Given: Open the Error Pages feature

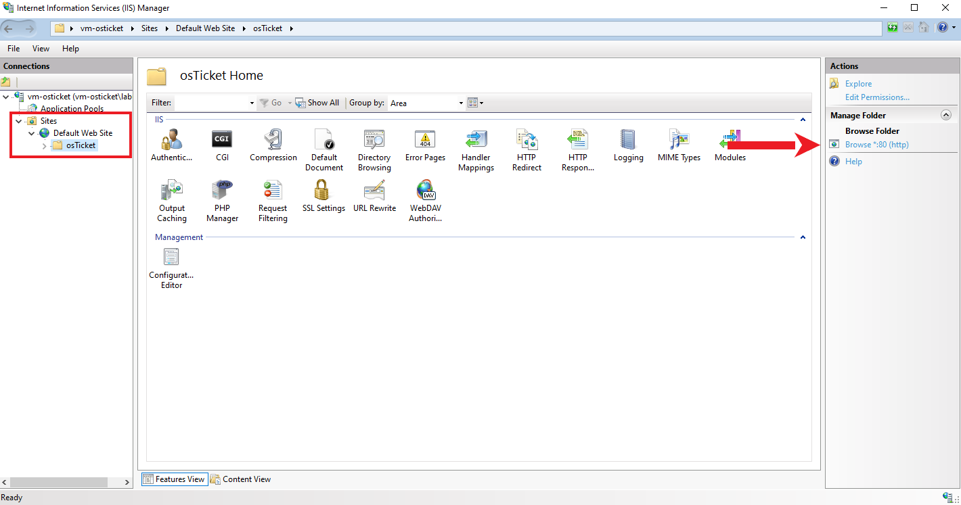Looking at the screenshot, I should [425, 145].
